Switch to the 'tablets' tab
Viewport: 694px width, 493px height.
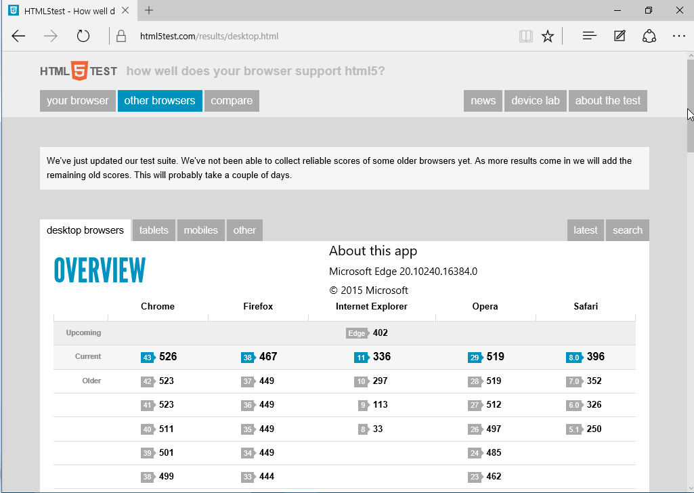pyautogui.click(x=154, y=230)
